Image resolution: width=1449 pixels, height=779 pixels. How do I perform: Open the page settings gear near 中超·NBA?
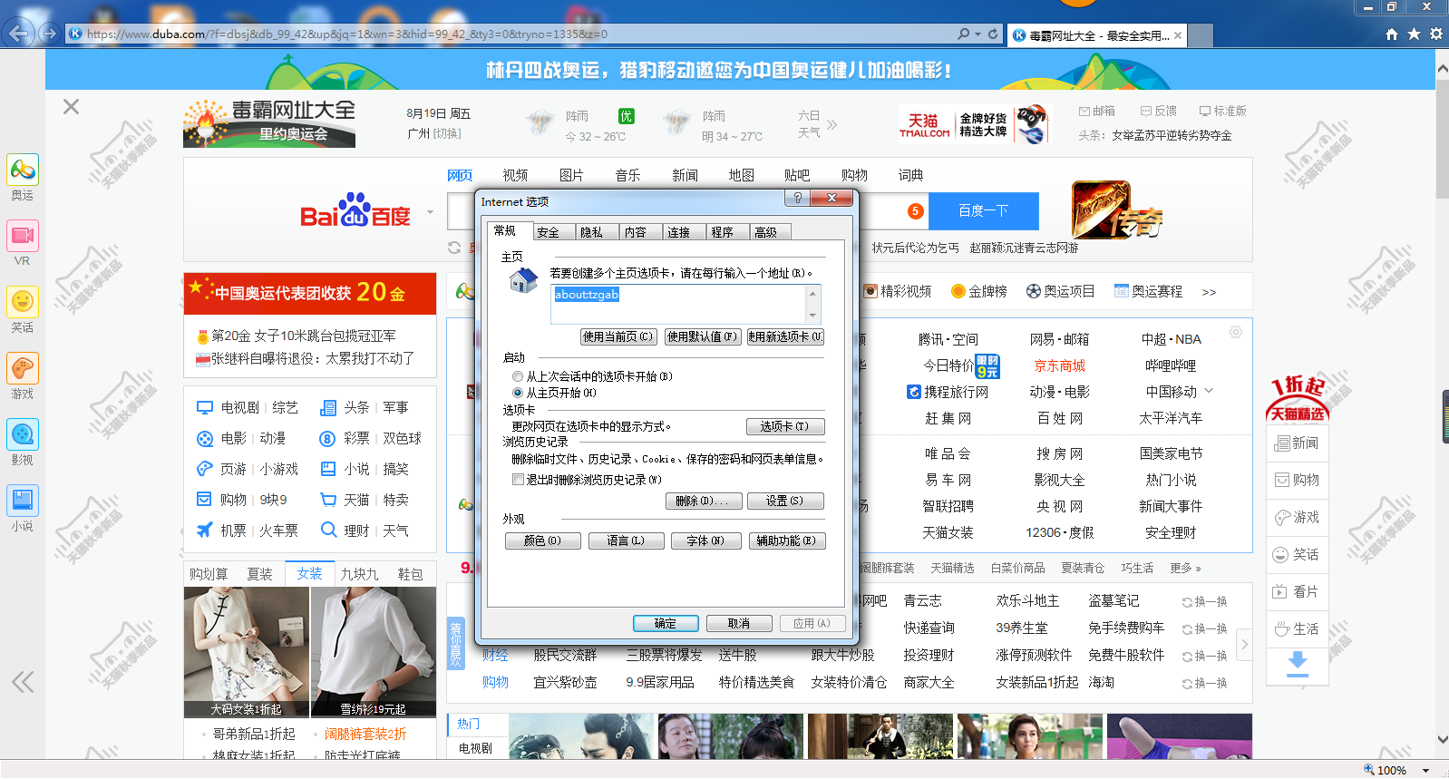[1236, 333]
